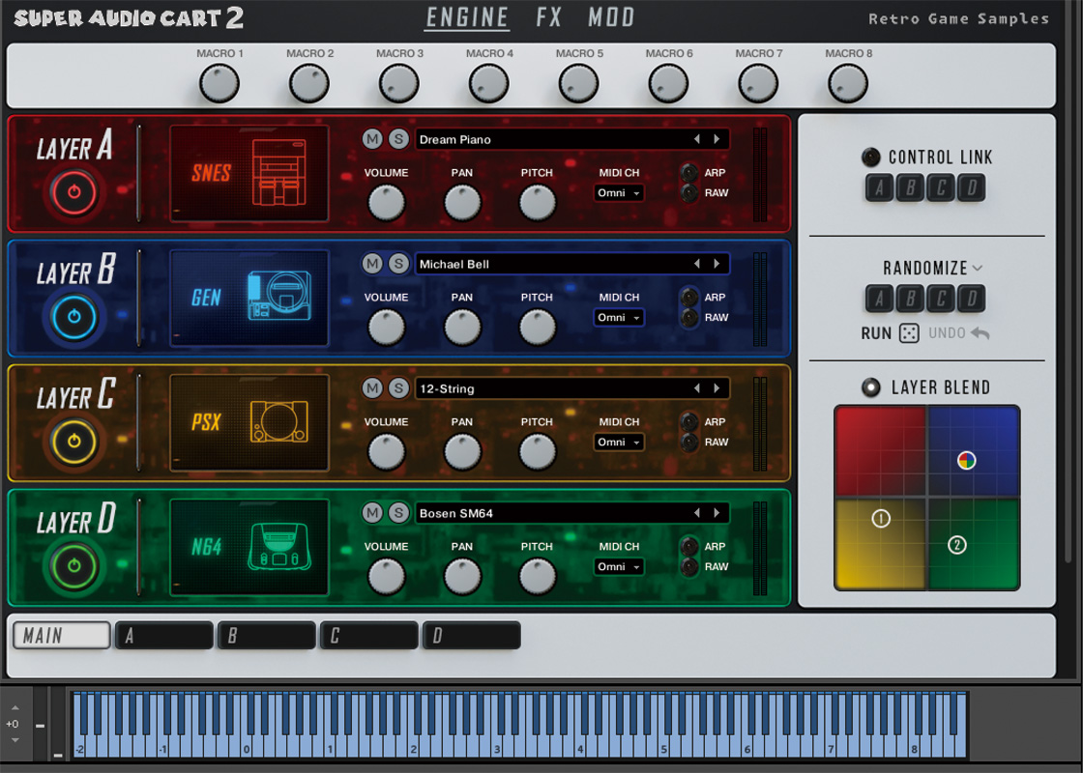Screen dimensions: 1083x773
Task: Click the MACRO 1 knob
Action: click(219, 83)
